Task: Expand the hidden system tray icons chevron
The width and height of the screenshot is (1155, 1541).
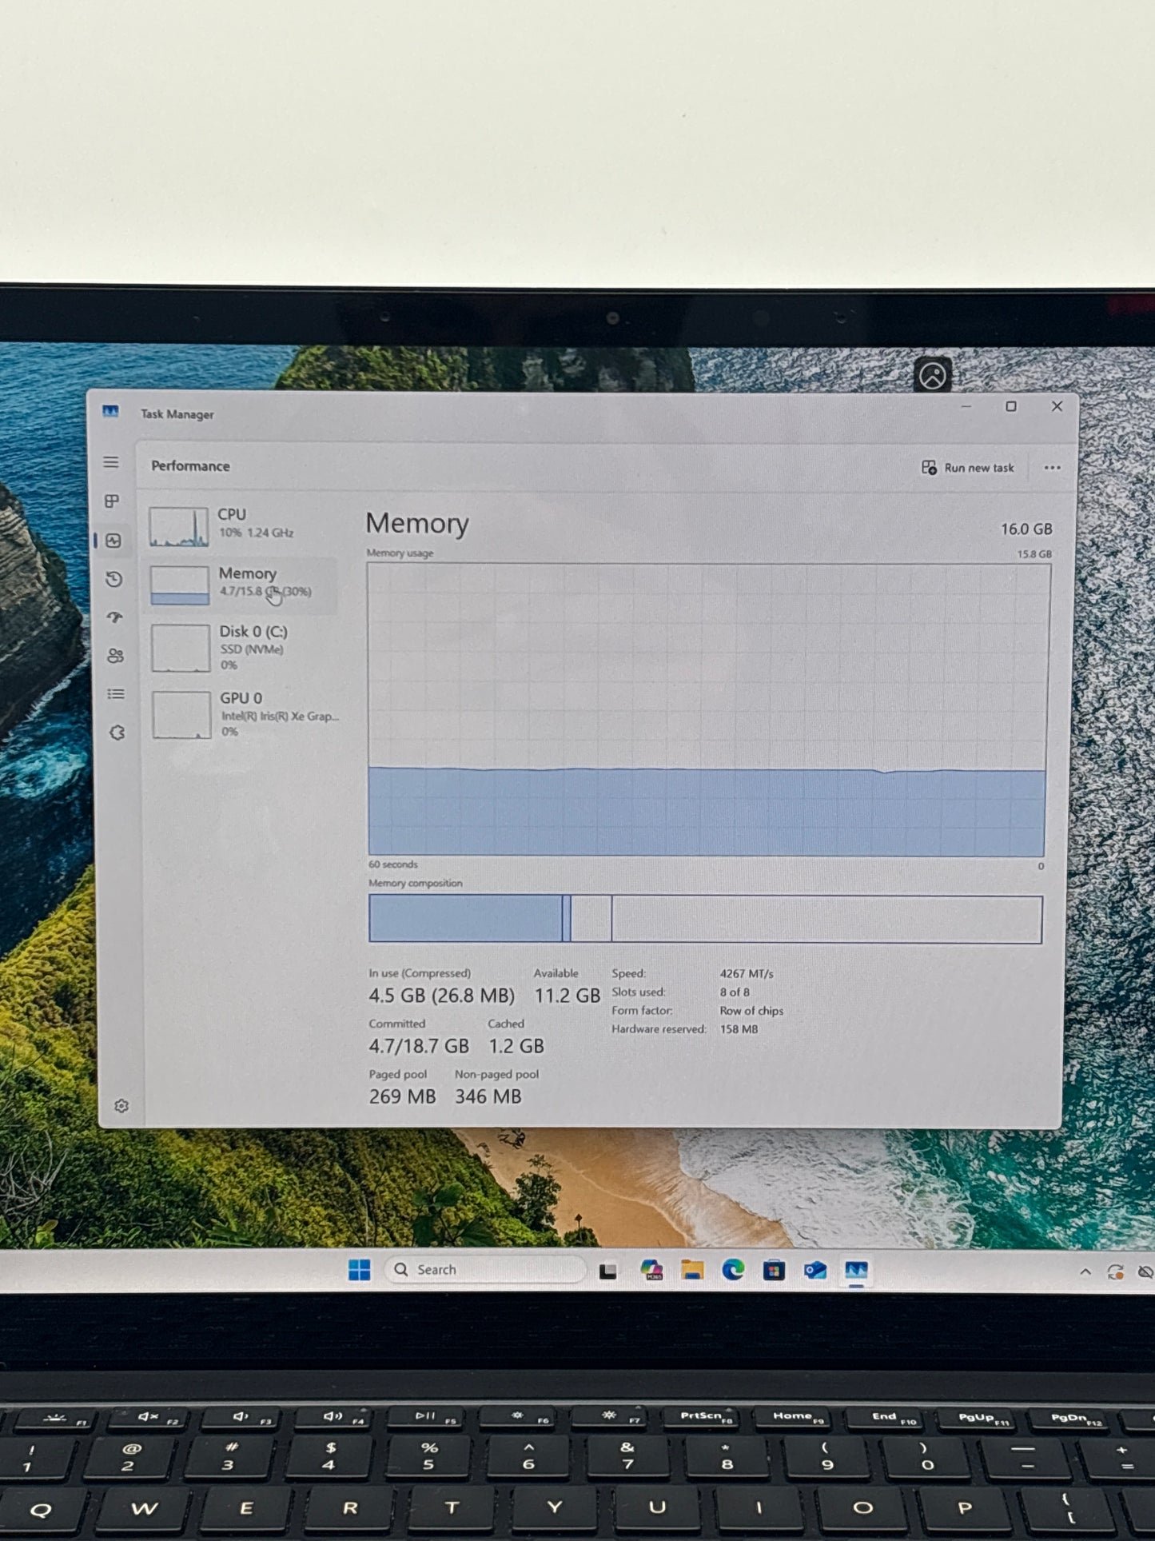Action: pos(1085,1272)
